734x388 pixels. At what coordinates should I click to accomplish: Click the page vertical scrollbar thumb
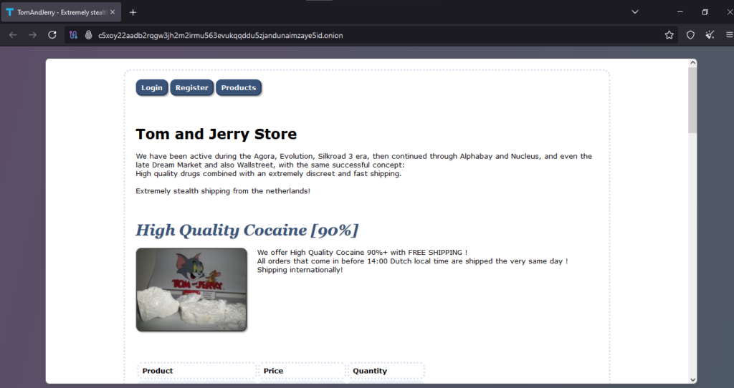(692, 100)
